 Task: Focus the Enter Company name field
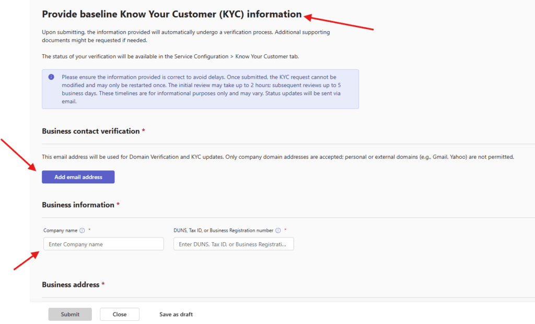(x=103, y=244)
